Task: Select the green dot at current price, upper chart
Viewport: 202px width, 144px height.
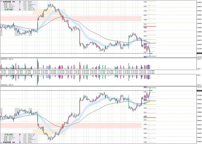Action: click(152, 53)
